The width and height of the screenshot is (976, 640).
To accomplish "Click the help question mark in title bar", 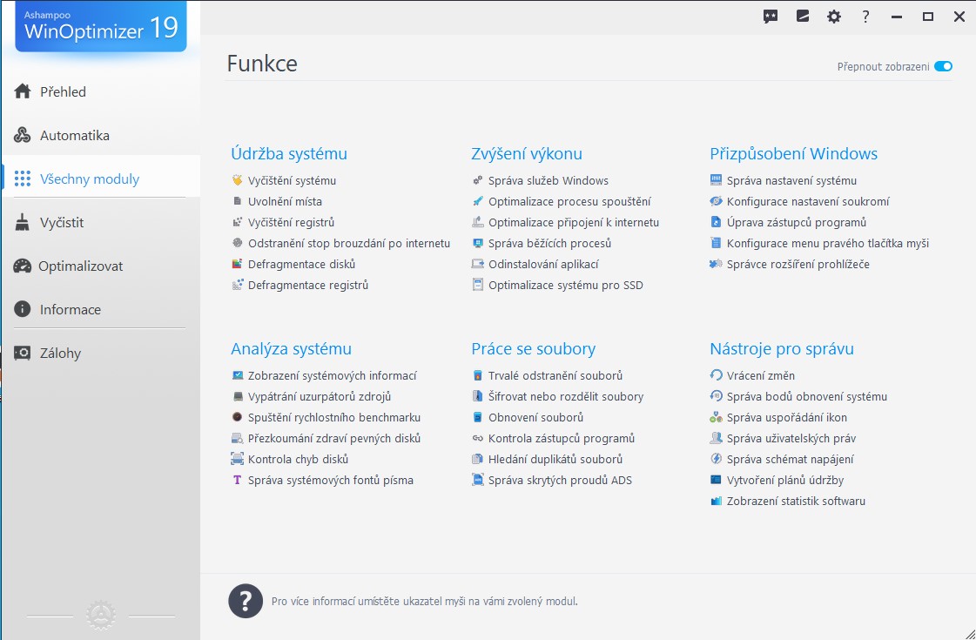I will pos(865,17).
